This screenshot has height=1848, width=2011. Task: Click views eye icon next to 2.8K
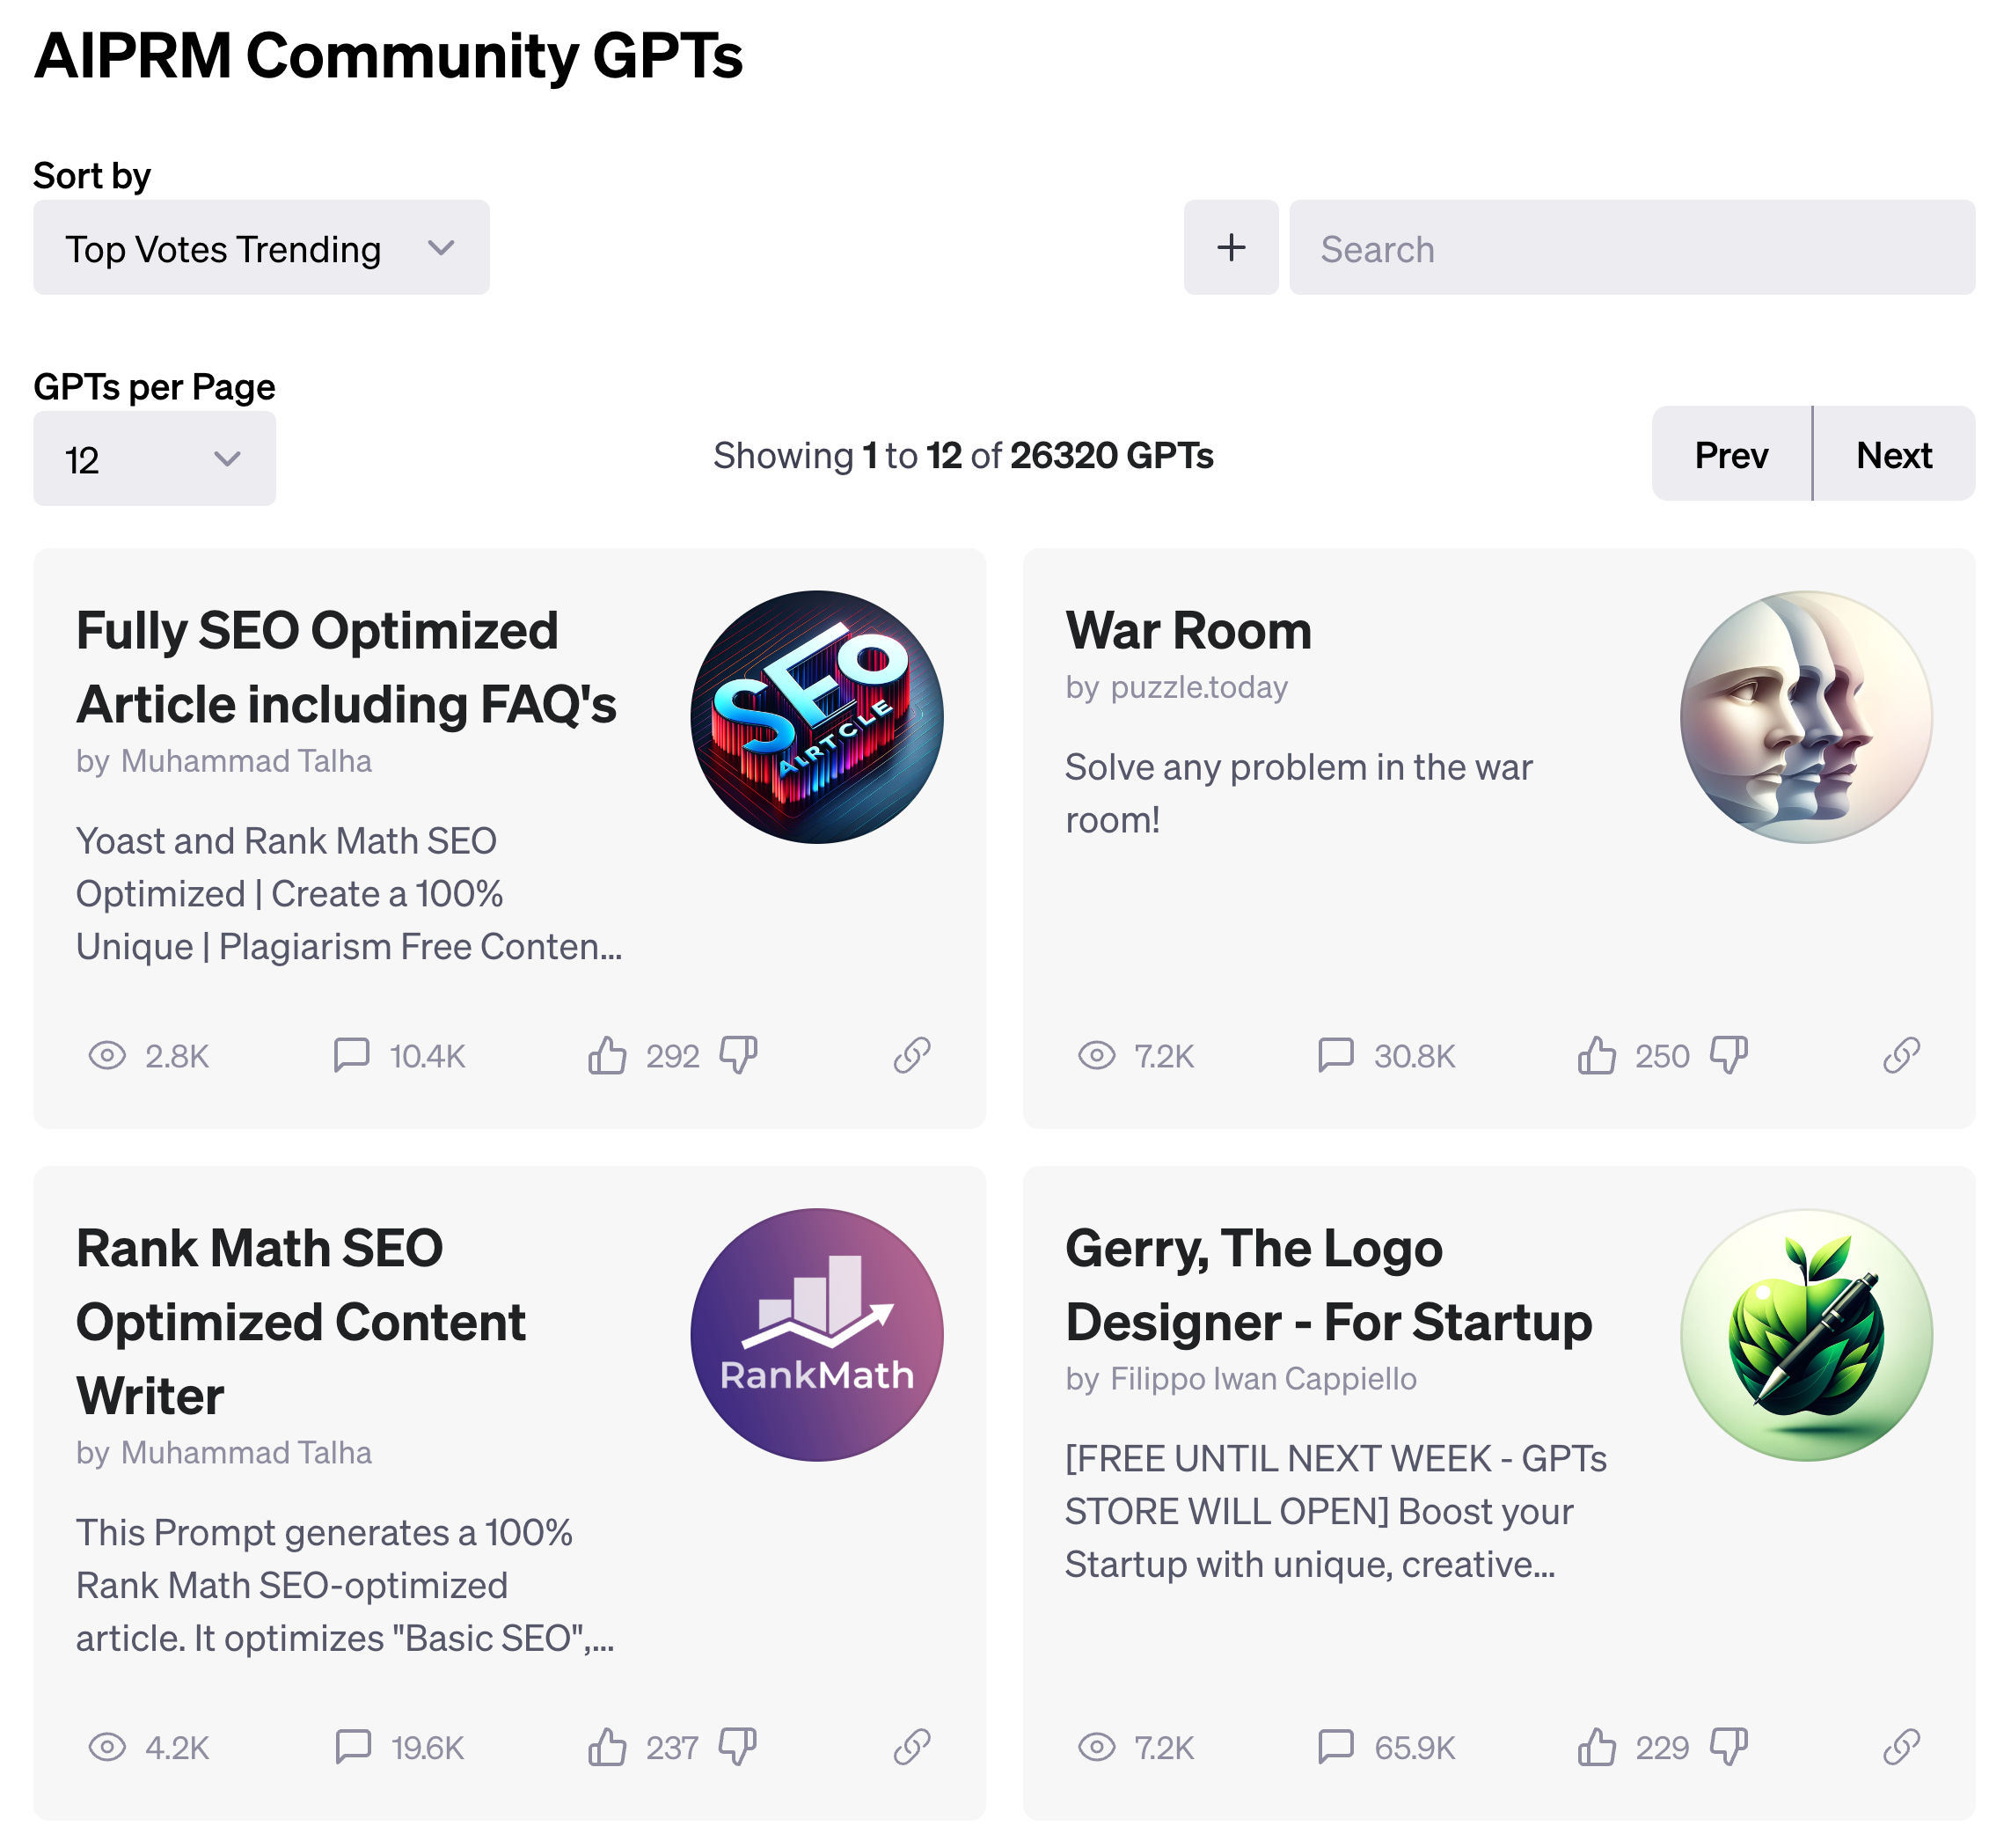coord(107,1055)
